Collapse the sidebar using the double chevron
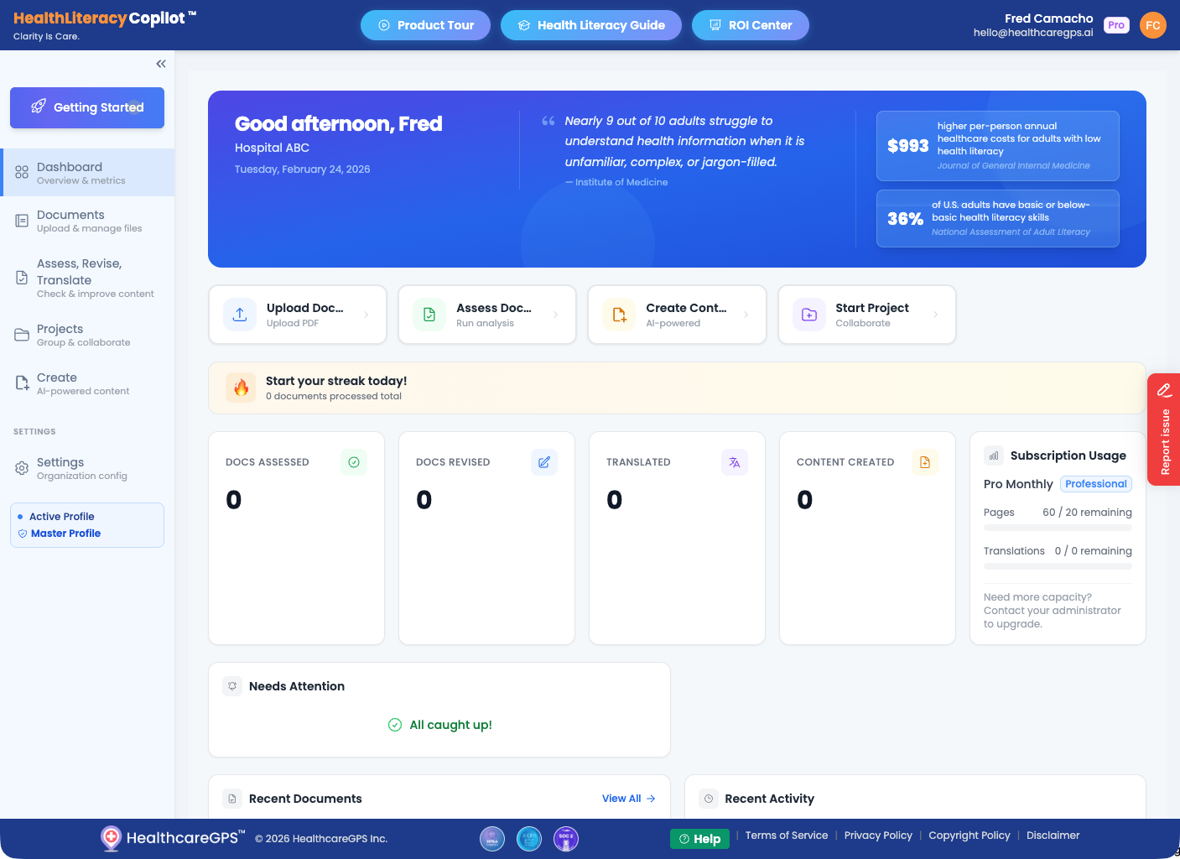Image resolution: width=1180 pixels, height=859 pixels. (160, 63)
